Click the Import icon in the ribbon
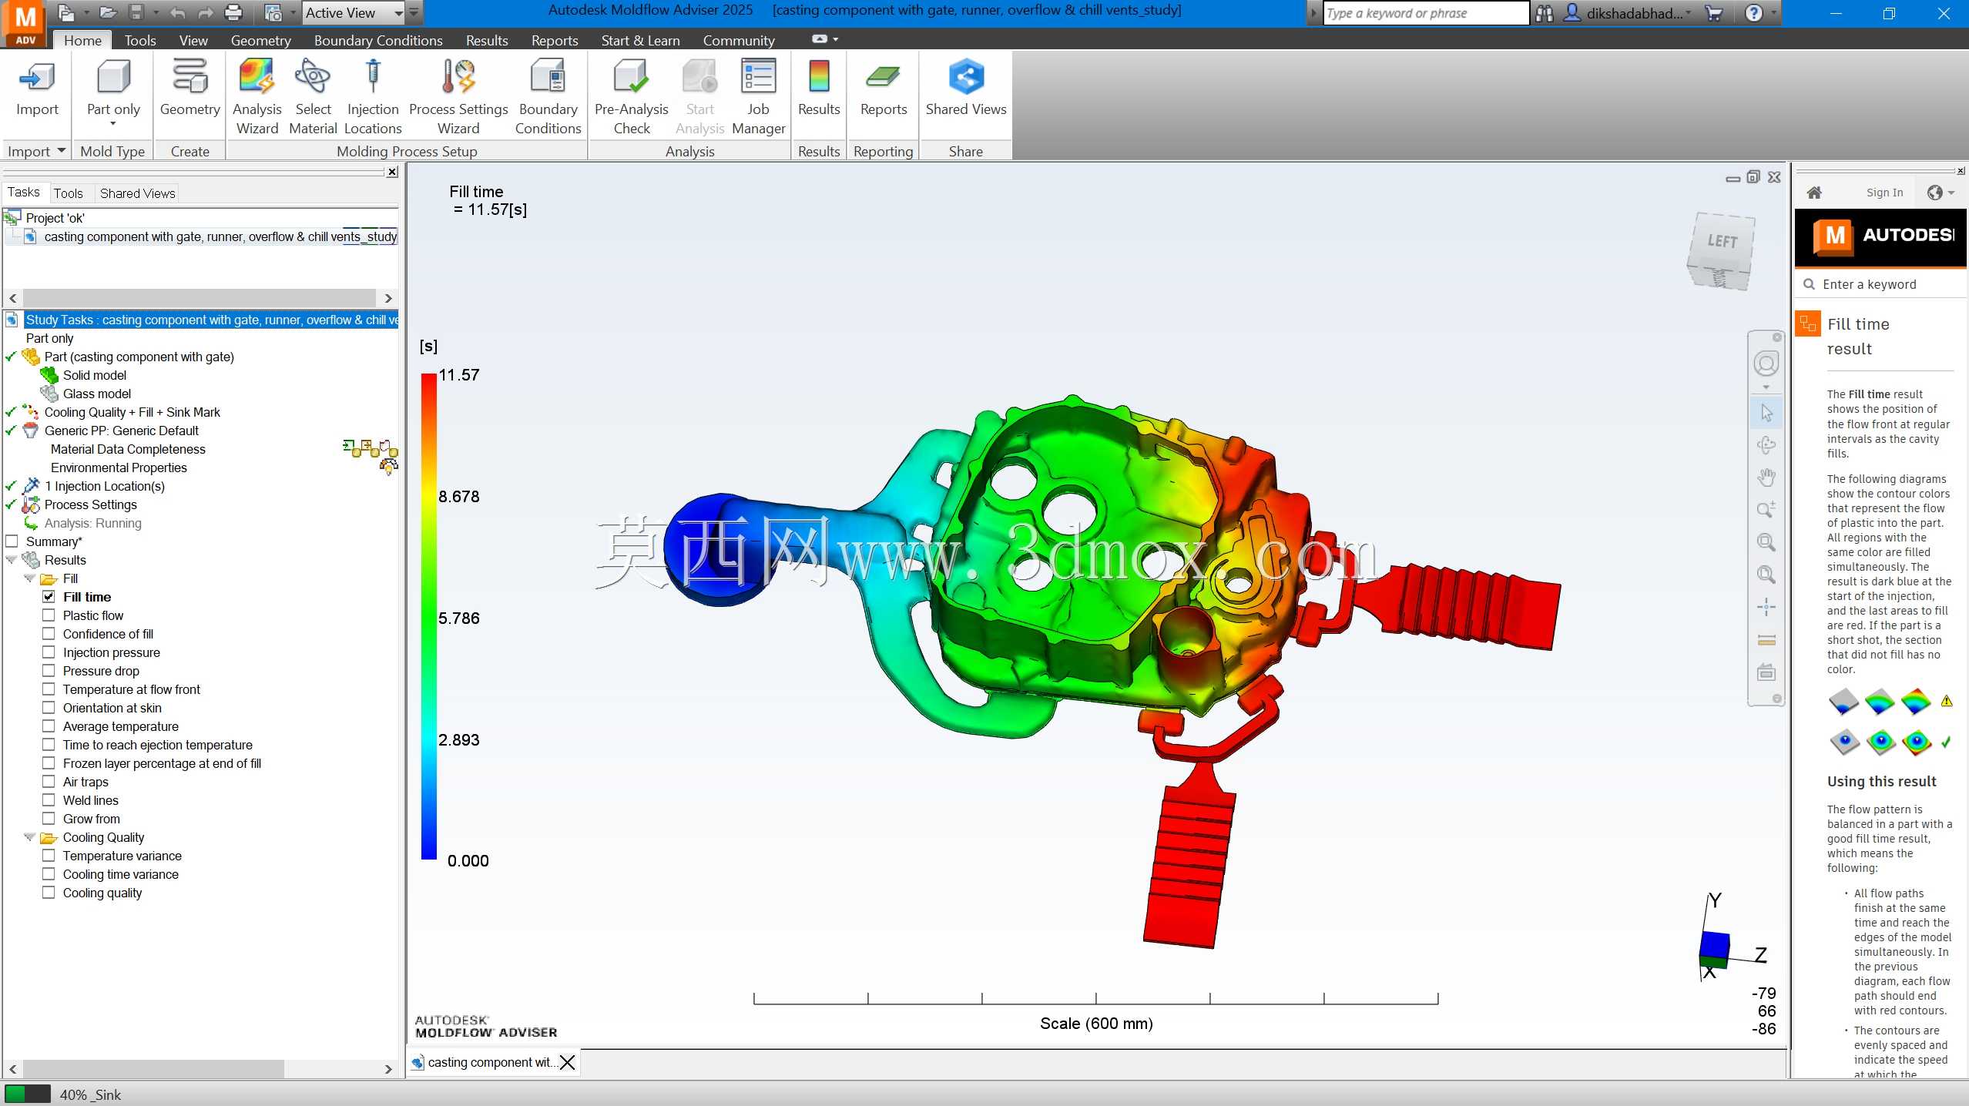Screen dimensions: 1969x1106 click(37, 77)
